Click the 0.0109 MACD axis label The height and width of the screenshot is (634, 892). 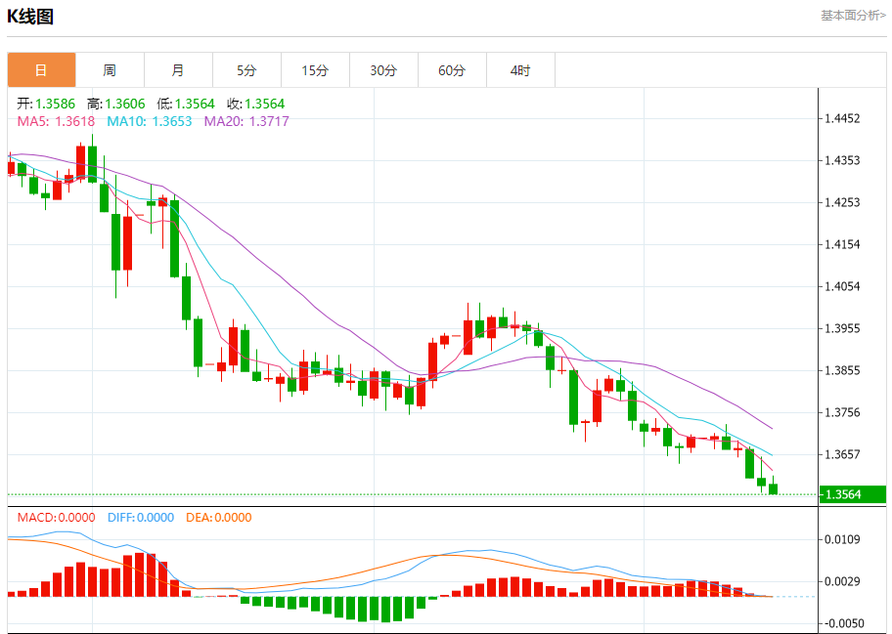pyautogui.click(x=842, y=539)
